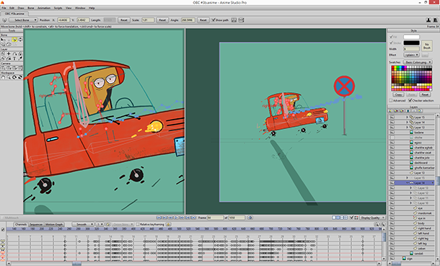
Task: Click the flip bone icon after Show path
Action: coord(234,20)
